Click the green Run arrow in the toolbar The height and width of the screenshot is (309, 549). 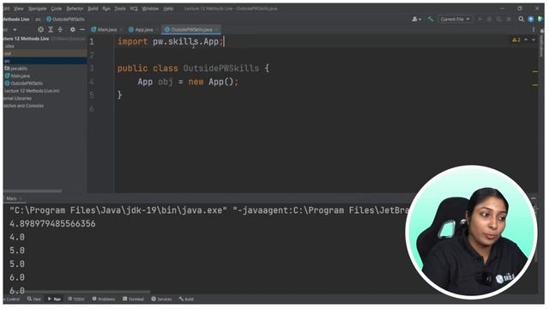tap(480, 19)
